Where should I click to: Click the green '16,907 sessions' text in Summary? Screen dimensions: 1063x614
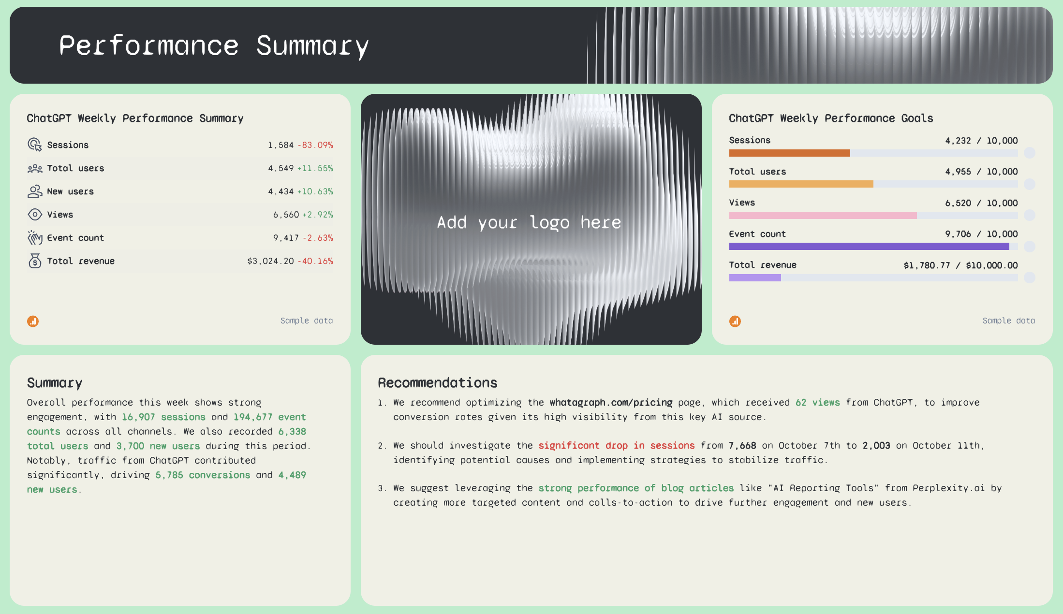click(x=163, y=417)
